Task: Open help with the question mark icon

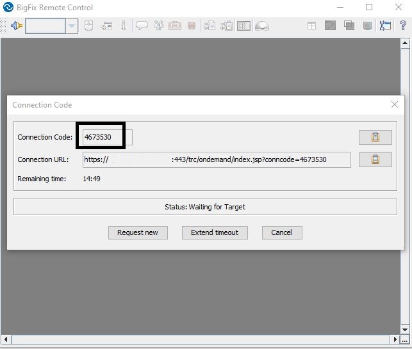Action: pos(403,26)
